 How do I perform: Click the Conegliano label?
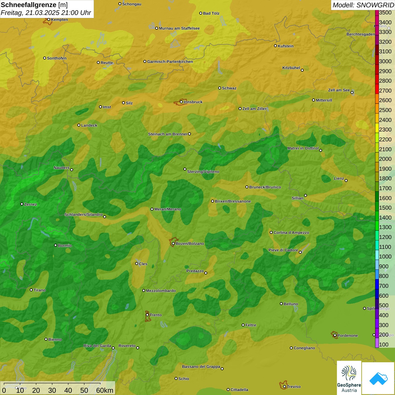tap(304, 348)
